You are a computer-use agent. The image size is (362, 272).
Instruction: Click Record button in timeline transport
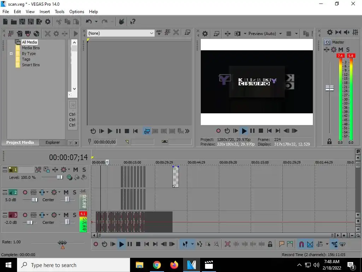click(x=95, y=244)
